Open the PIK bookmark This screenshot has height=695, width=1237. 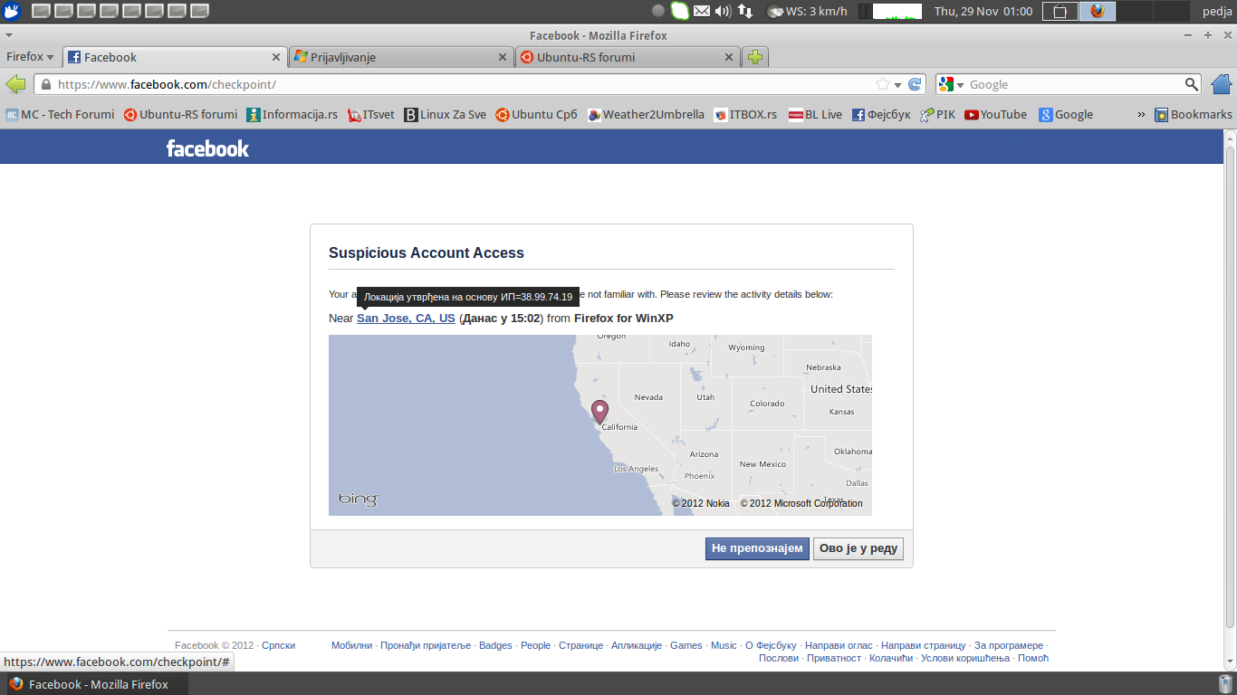point(937,115)
